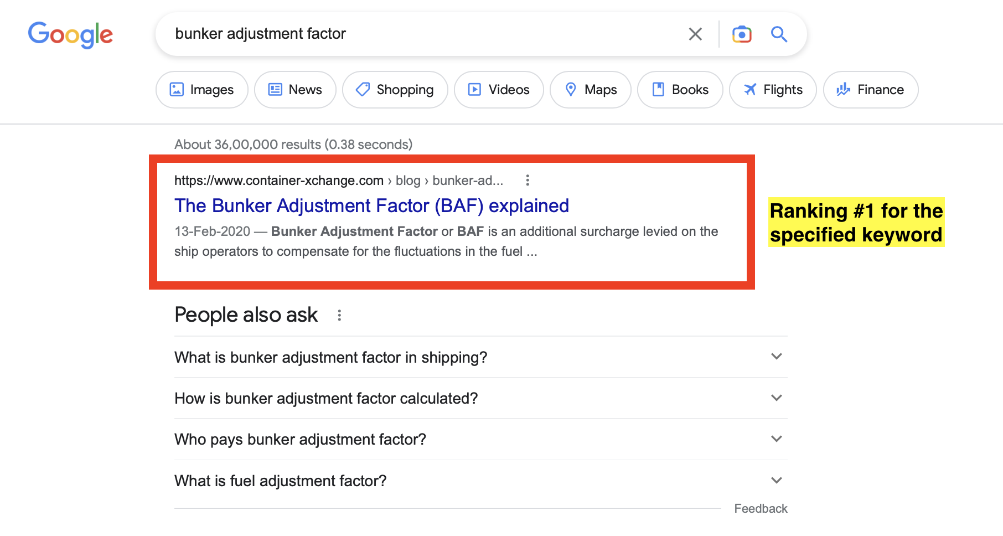The height and width of the screenshot is (536, 1003).
Task: Open the Flights filter chip
Action: [773, 90]
